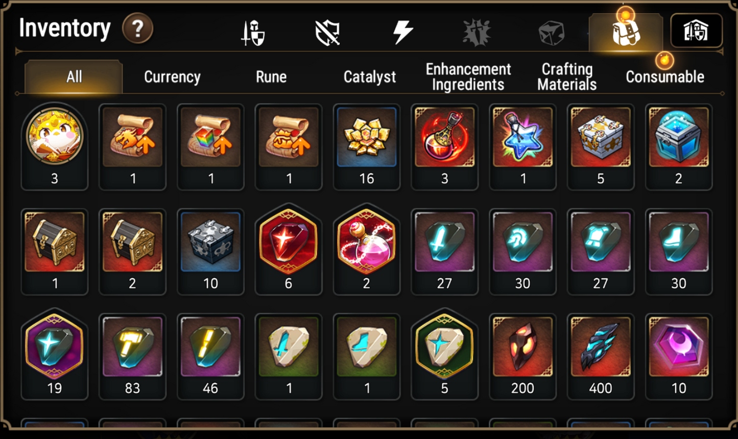738x439 pixels.
Task: Open the Catalyst tab
Action: [x=370, y=77]
